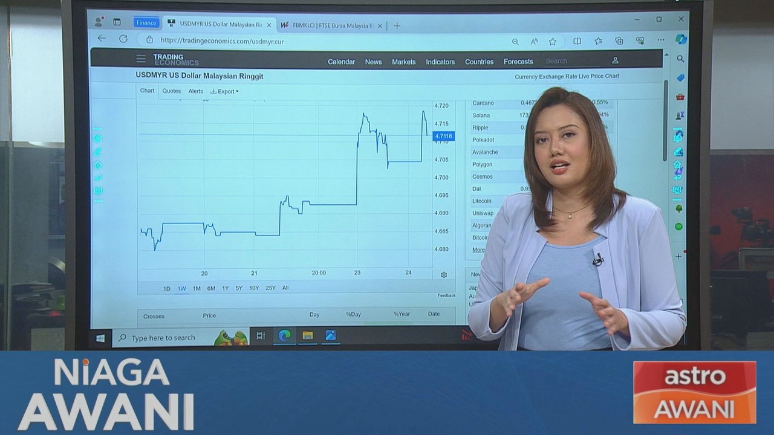Open File Explorer from the taskbar
774x435 pixels.
(307, 335)
